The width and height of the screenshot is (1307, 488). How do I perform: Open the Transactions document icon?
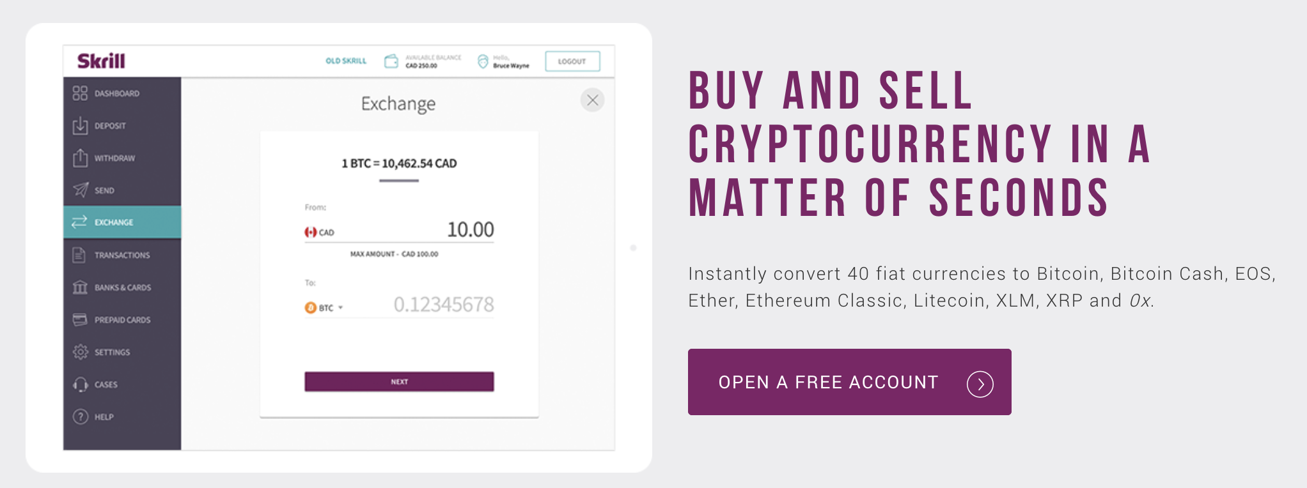pos(79,255)
